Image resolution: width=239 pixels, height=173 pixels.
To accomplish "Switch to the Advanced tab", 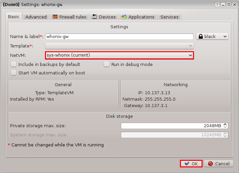I will 36,17.
